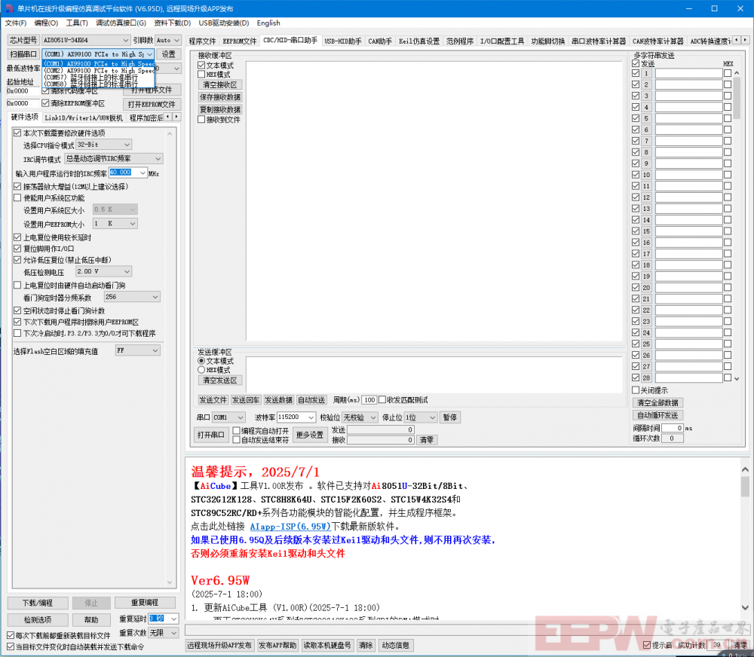This screenshot has width=754, height=657.
Task: Switch to the Link1D/Writer1A/U8W脱机 tab
Action: [84, 118]
